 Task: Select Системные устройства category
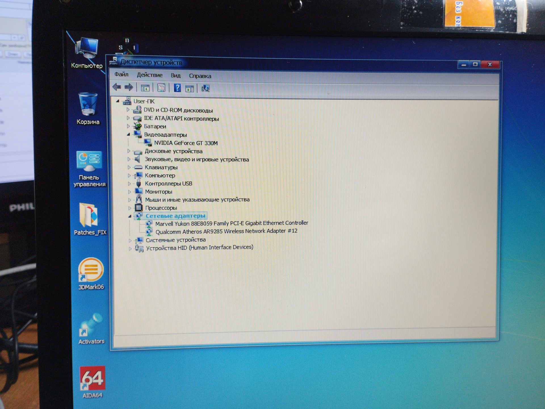click(x=176, y=240)
